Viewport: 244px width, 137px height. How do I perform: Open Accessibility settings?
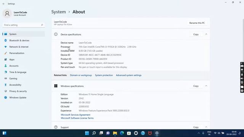click(24, 85)
